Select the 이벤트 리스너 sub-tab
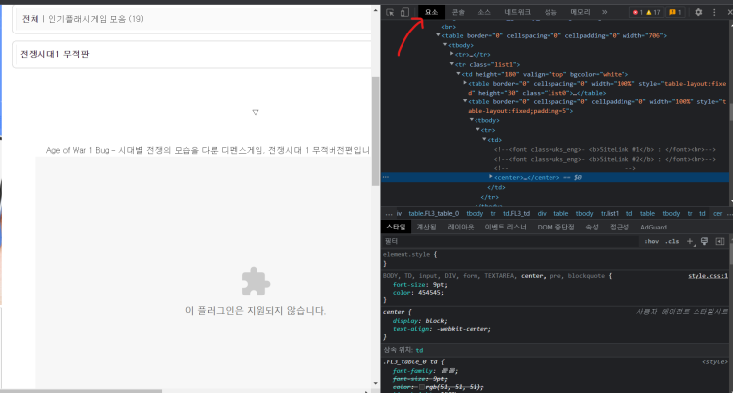The height and width of the screenshot is (393, 733). pyautogui.click(x=505, y=228)
